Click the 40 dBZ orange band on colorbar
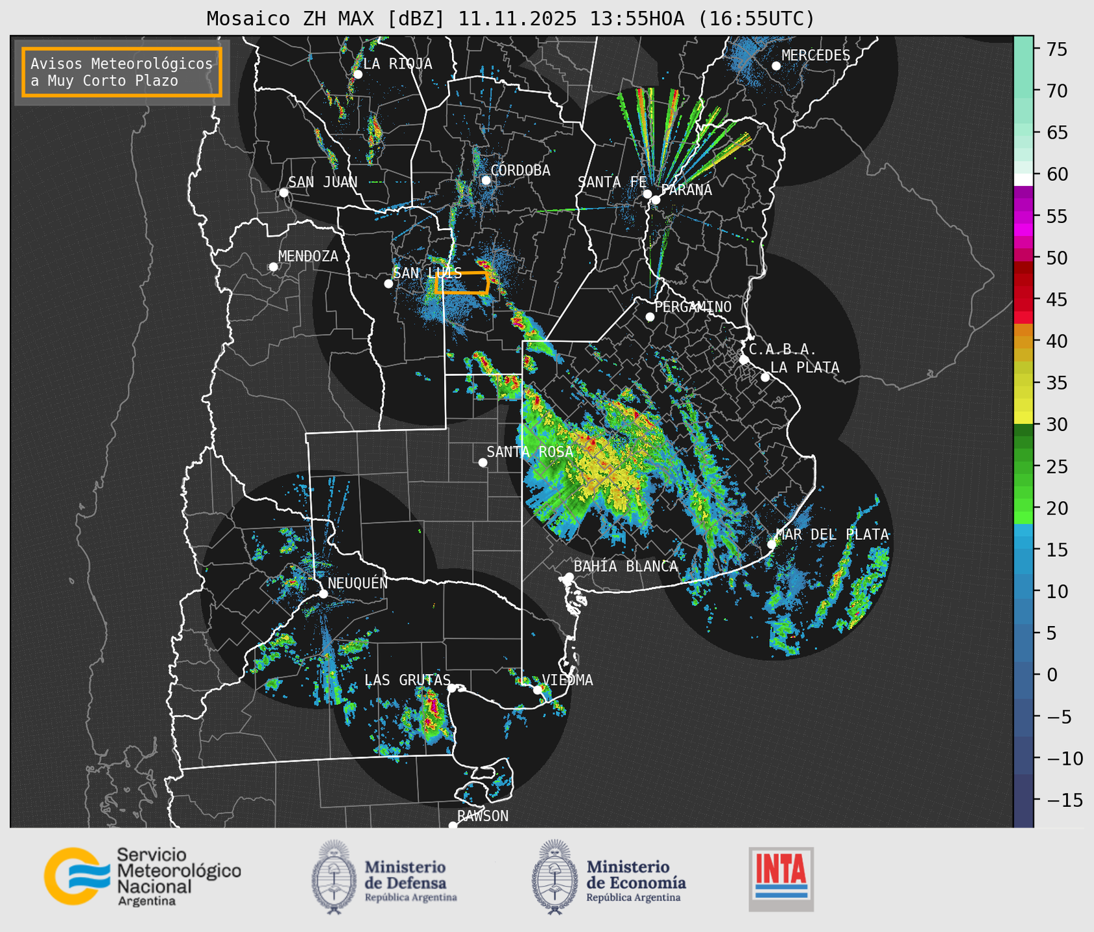This screenshot has width=1094, height=932. pyautogui.click(x=1023, y=342)
